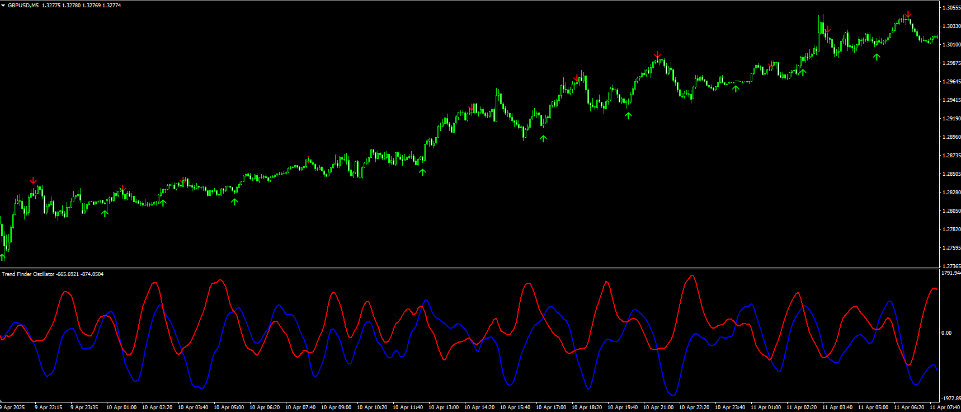Click the 1.28960 price axis label
961x412 pixels.
(951, 137)
